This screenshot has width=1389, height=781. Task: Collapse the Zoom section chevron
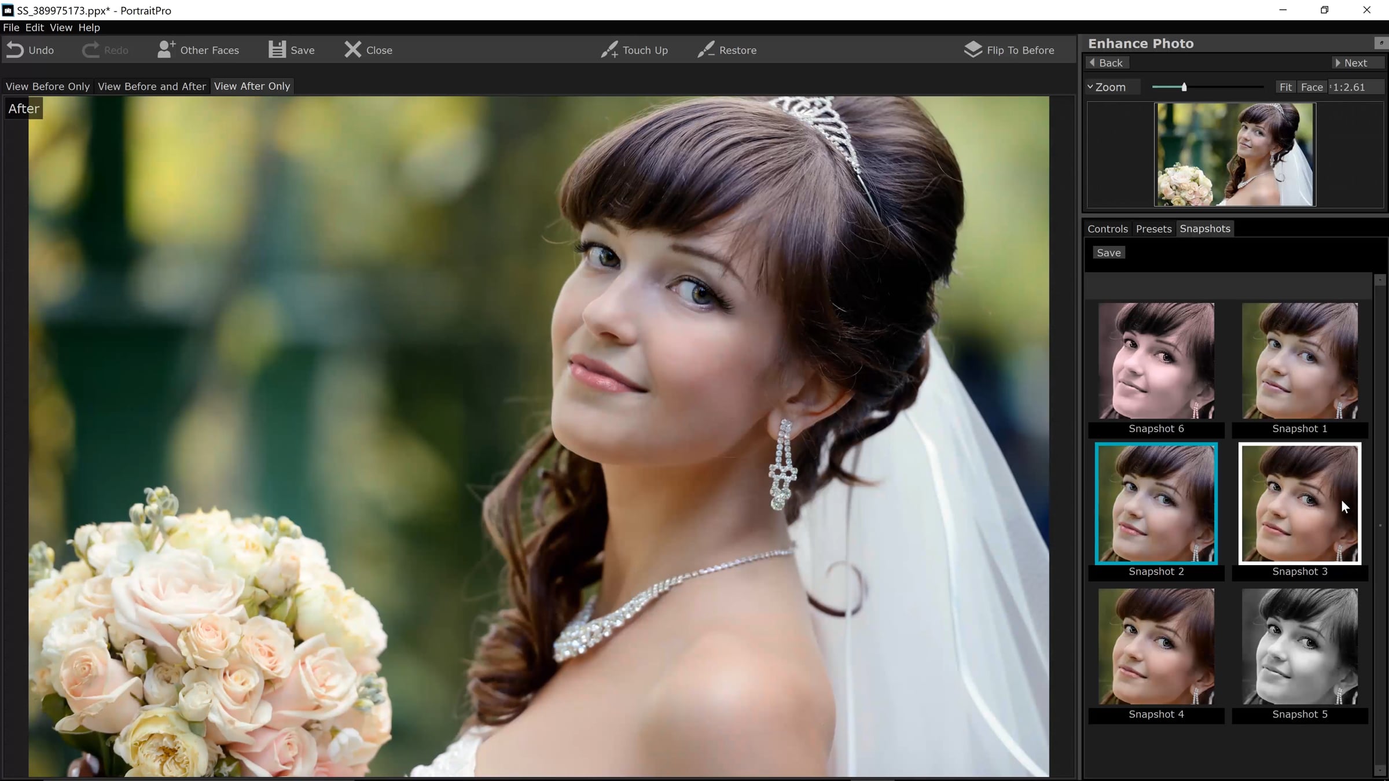1090,87
